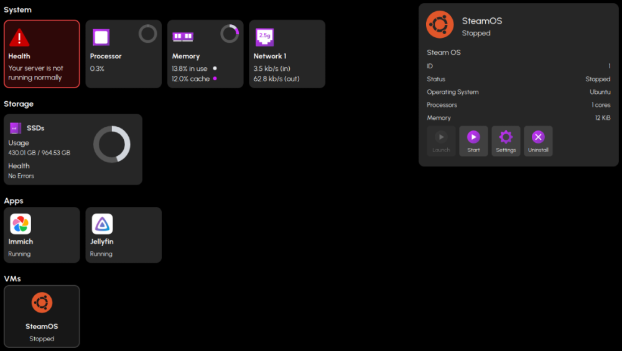Viewport: 622px width, 351px height.
Task: Click the Health card status message
Action: (35, 73)
